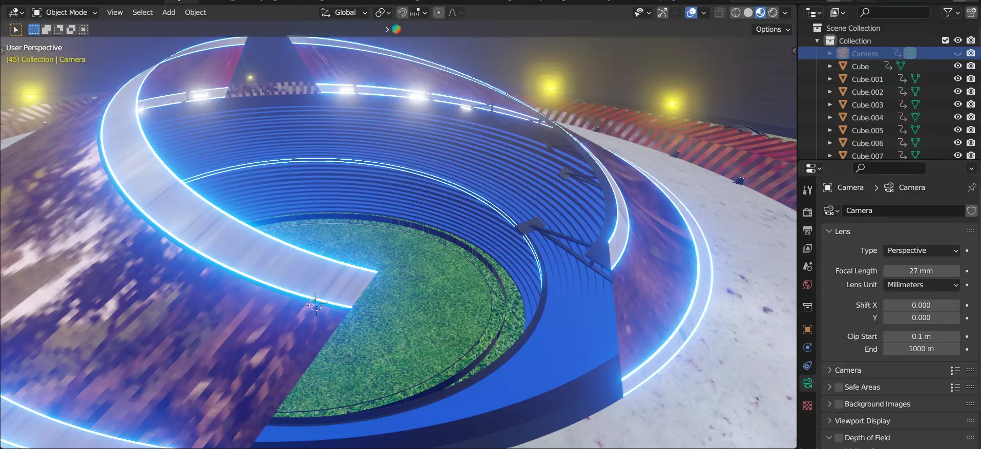Open the Texture properties tab
Image resolution: width=981 pixels, height=449 pixels.
pos(808,406)
